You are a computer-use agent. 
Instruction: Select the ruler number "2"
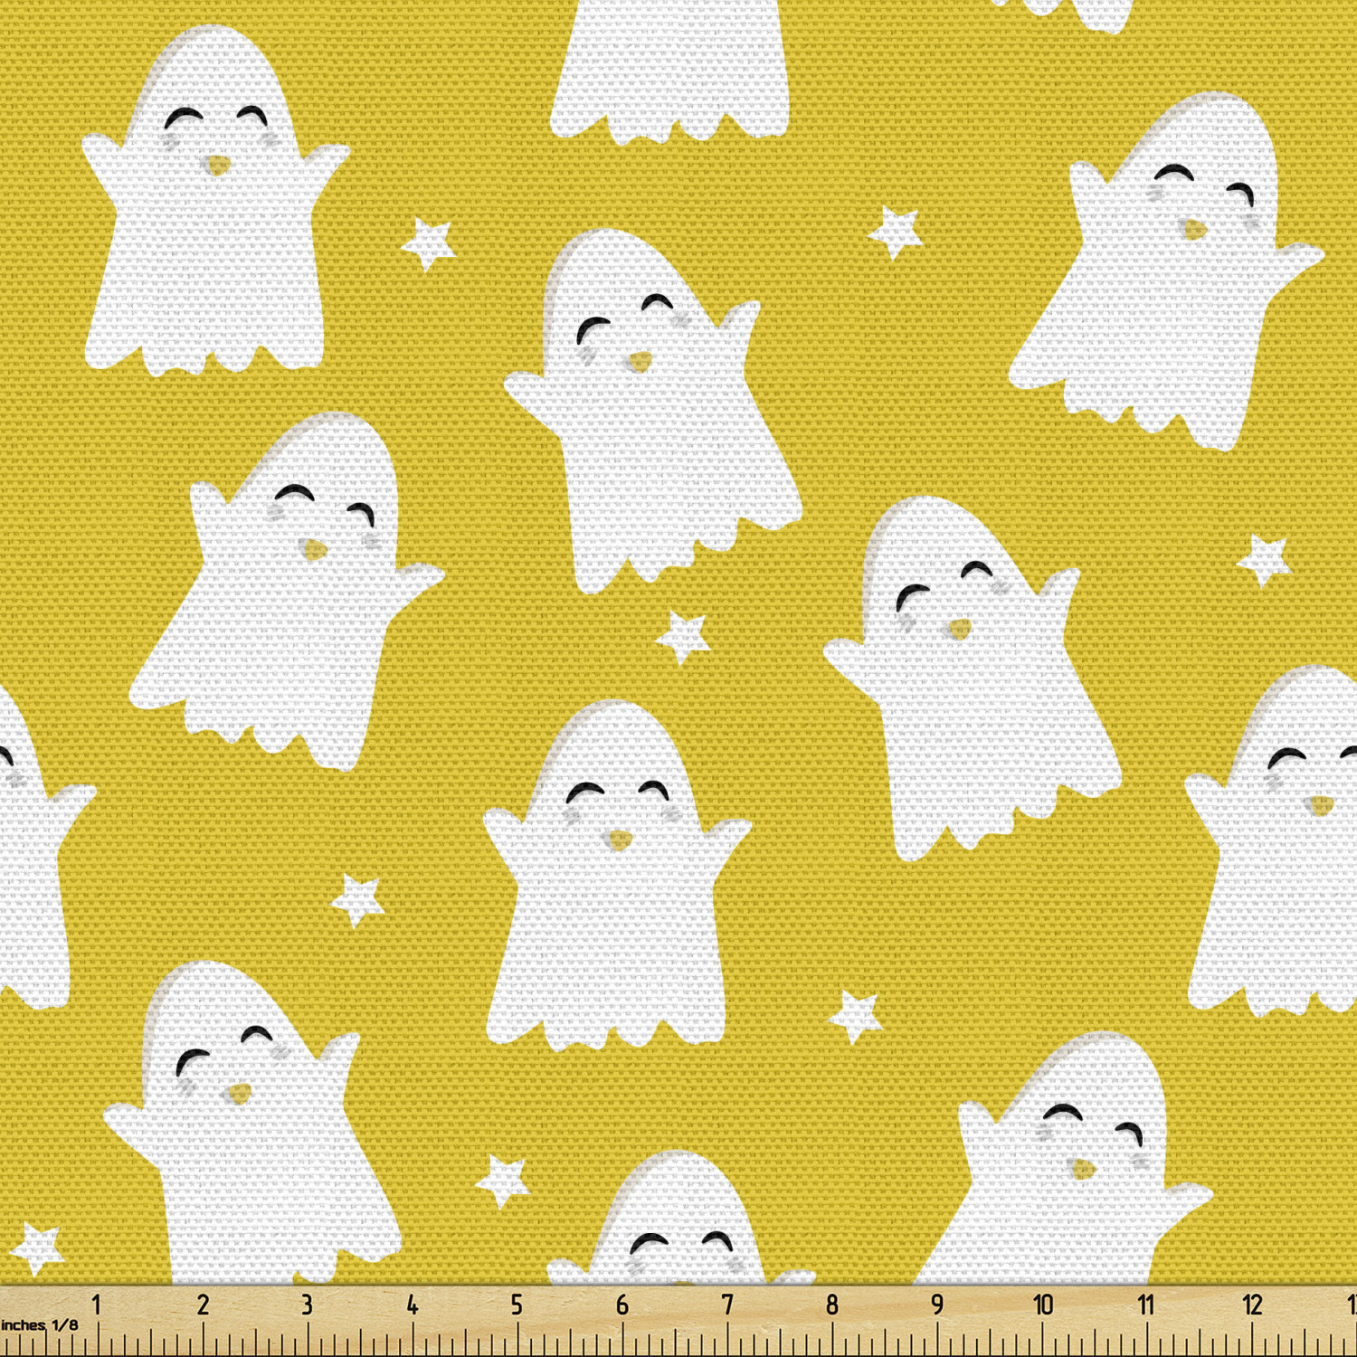pyautogui.click(x=203, y=1305)
